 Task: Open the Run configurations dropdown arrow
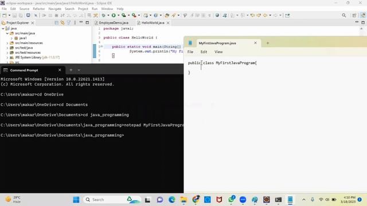pos(118,15)
